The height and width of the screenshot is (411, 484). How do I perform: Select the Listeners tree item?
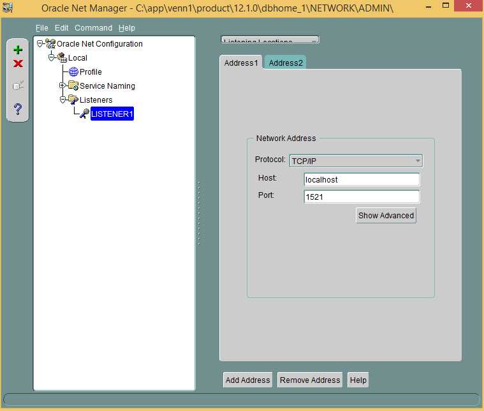96,100
